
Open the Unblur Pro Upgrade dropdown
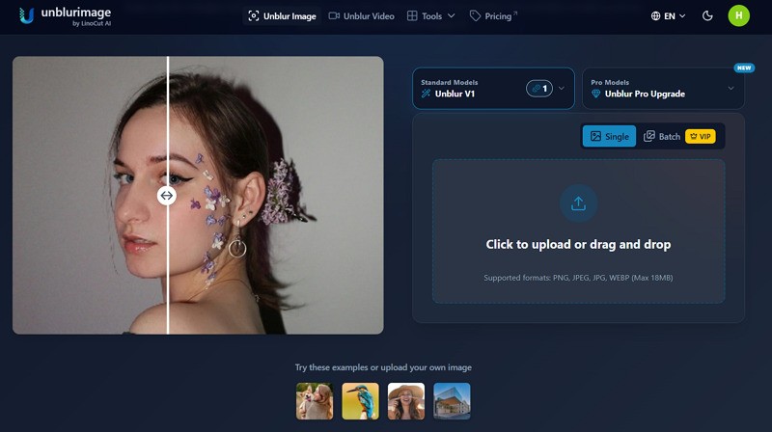coord(663,89)
